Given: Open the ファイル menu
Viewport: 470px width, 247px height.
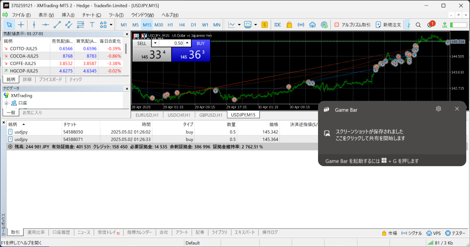Looking at the screenshot, I should coord(21,15).
